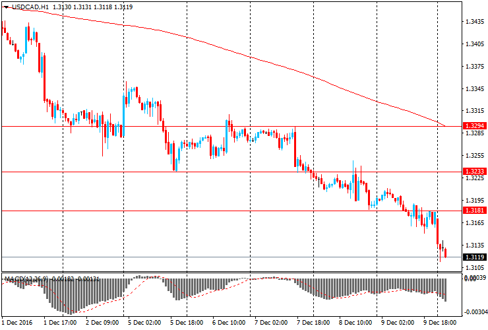Click the 1.3345 price scale value
This screenshot has width=488, height=330.
475,89
